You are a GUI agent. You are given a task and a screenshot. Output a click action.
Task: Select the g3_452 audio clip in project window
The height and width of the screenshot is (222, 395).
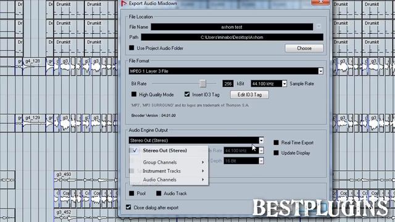click(x=86, y=215)
